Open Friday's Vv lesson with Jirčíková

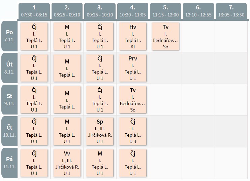(x=67, y=163)
